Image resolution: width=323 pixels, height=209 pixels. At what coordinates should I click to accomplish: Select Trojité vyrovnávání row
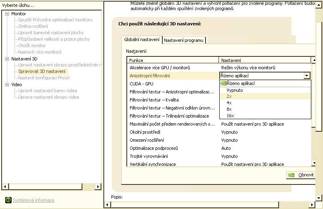tap(219, 156)
